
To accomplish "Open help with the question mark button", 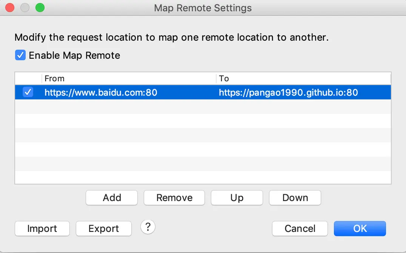I will (148, 227).
